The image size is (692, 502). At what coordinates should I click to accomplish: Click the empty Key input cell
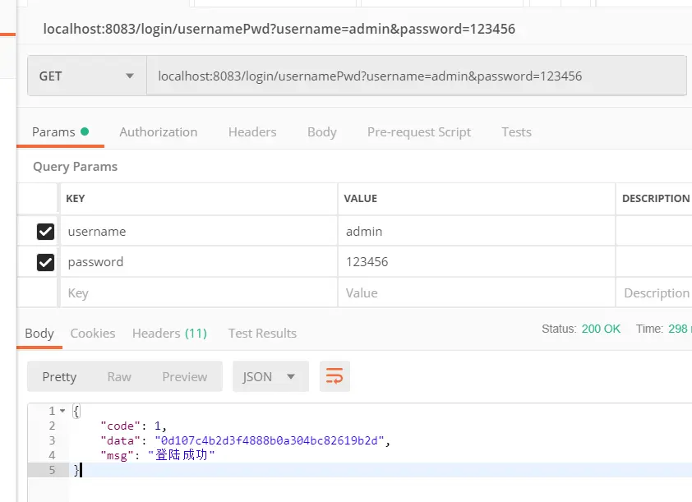tap(197, 292)
